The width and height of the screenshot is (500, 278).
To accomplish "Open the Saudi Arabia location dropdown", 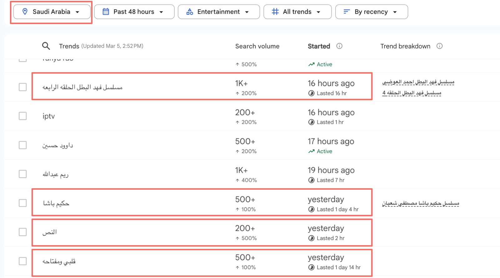I will [52, 12].
